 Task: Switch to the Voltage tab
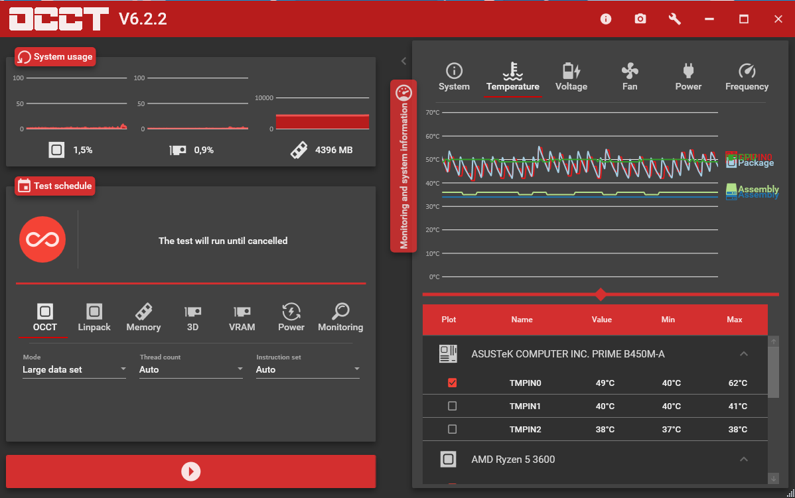coord(571,77)
